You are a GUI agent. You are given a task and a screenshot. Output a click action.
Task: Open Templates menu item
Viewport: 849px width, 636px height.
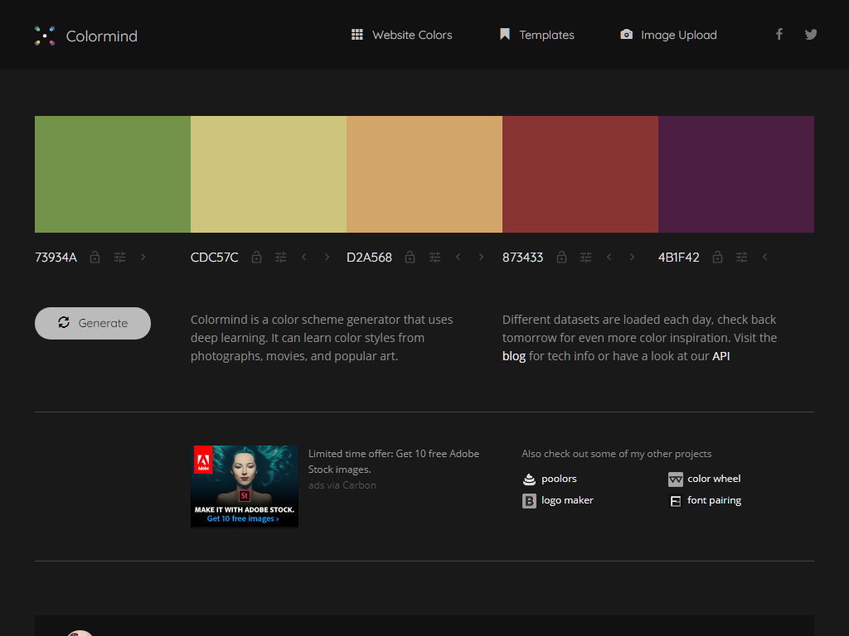536,35
